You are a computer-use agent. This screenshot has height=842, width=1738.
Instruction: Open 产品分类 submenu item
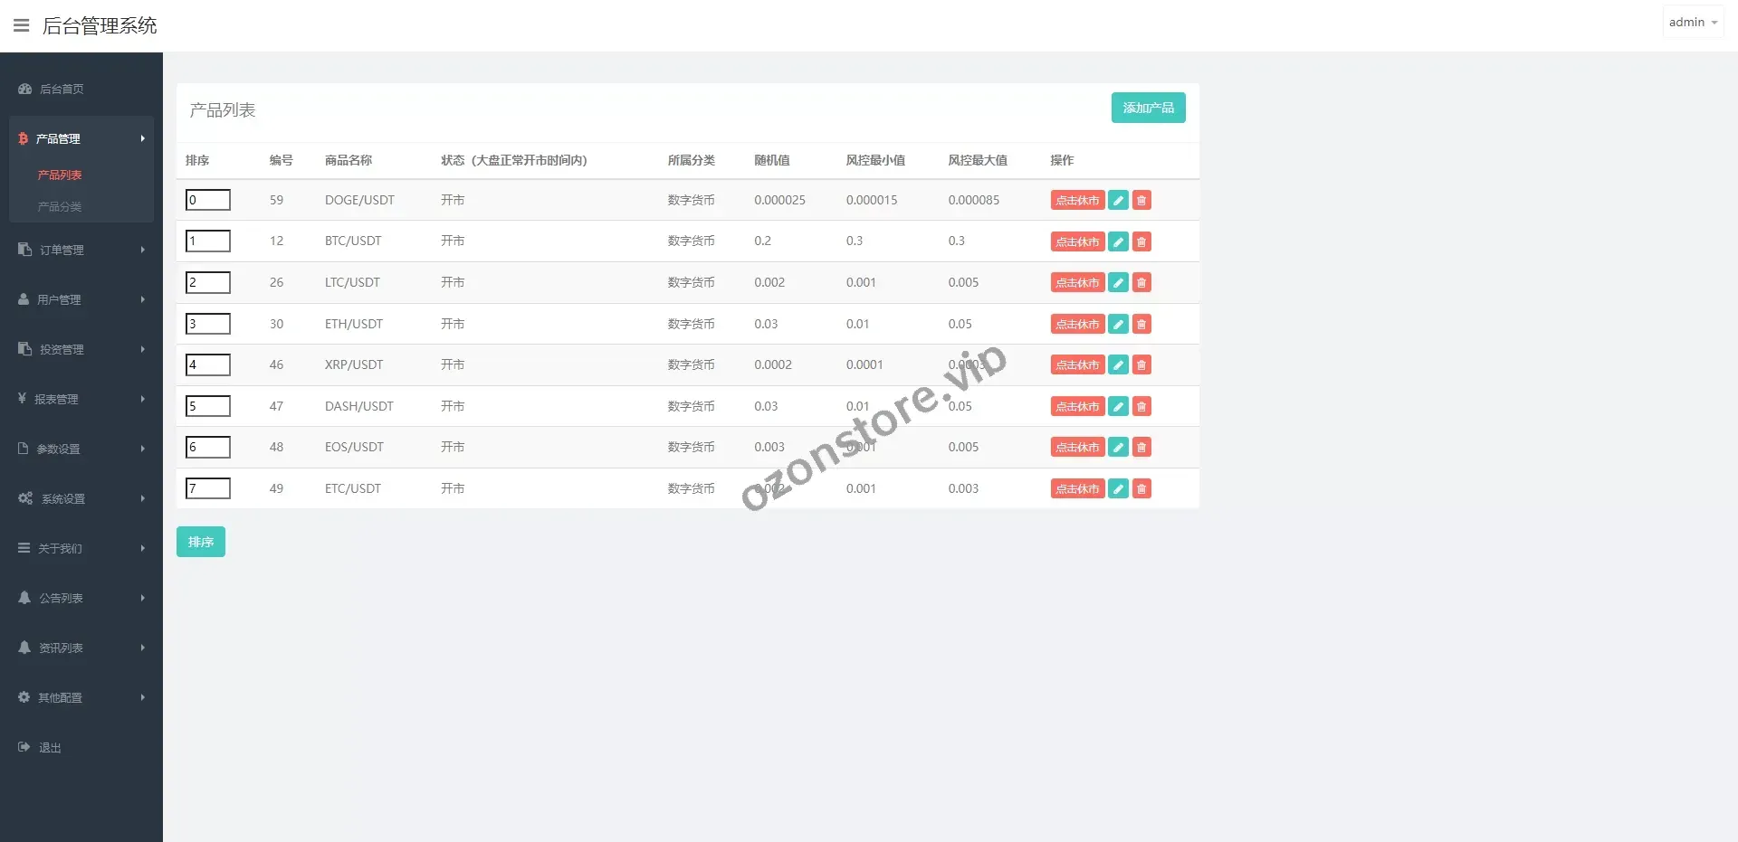point(60,207)
